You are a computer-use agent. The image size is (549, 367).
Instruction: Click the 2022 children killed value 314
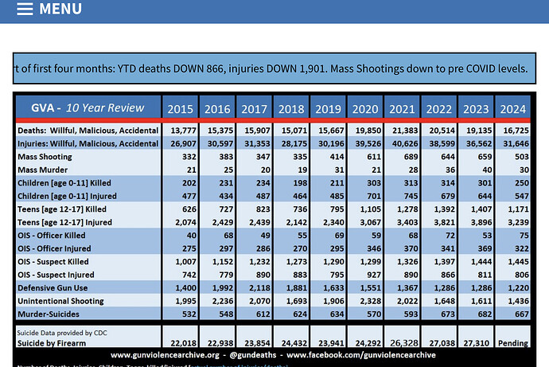tap(448, 183)
